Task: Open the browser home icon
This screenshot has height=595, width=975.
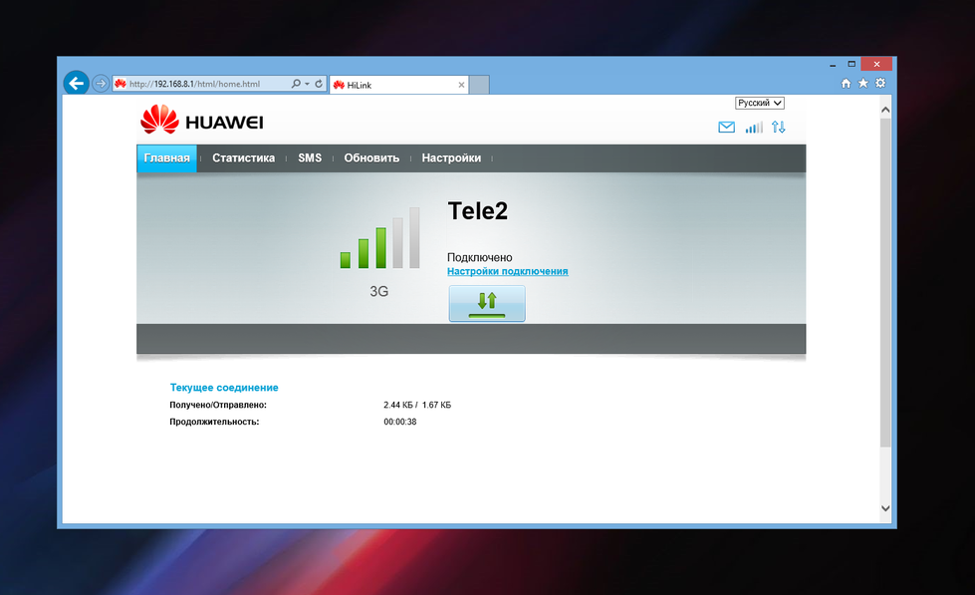Action: coord(846,84)
